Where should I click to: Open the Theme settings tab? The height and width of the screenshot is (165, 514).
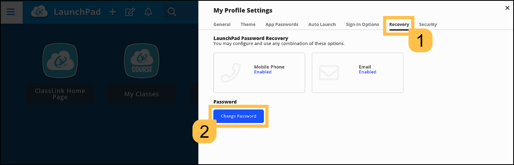pos(248,24)
